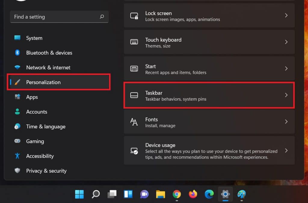Click the Device usage icon
Image resolution: width=308 pixels, height=203 pixels.
coord(134,151)
